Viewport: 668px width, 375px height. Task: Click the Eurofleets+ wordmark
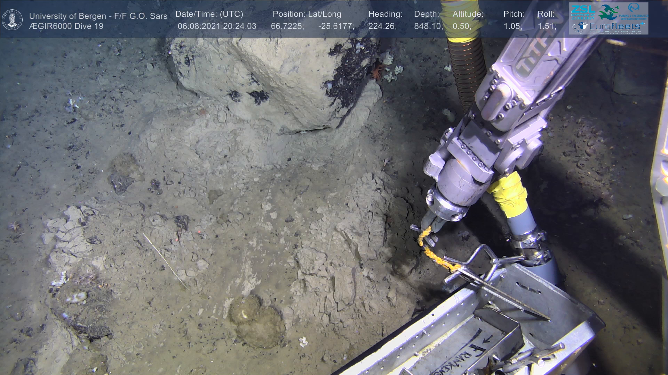[x=617, y=26]
